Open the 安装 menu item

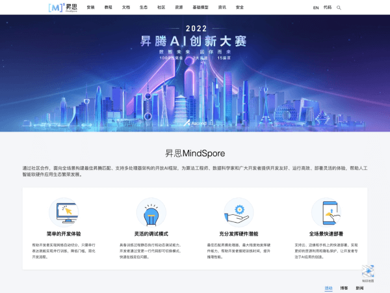pos(90,7)
